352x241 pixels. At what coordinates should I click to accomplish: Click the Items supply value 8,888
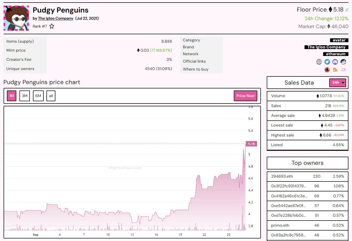(167, 41)
